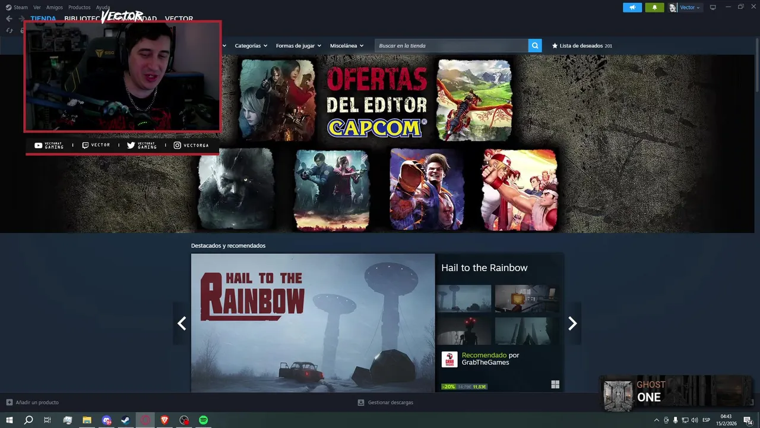The image size is (760, 428).
Task: Click in the Buscar en la tienda field
Action: [451, 46]
